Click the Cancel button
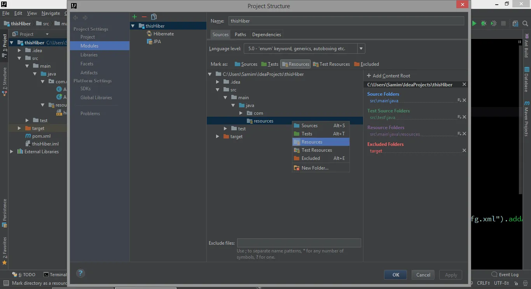Image resolution: width=531 pixels, height=289 pixels. click(423, 275)
